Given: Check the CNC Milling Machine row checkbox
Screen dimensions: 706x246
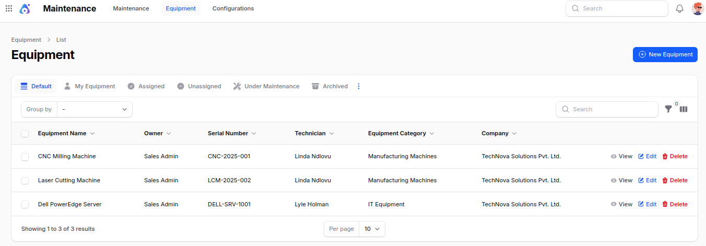Looking at the screenshot, I should (25, 157).
